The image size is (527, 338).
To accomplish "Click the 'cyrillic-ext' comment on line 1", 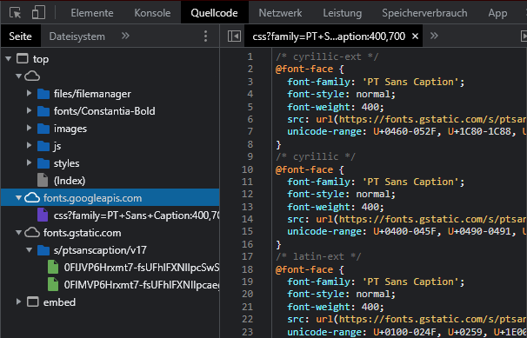I will click(x=327, y=56).
